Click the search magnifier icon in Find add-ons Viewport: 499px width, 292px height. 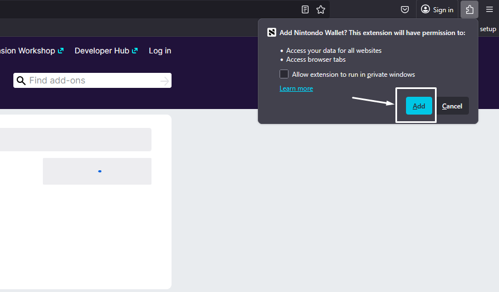[x=21, y=81]
